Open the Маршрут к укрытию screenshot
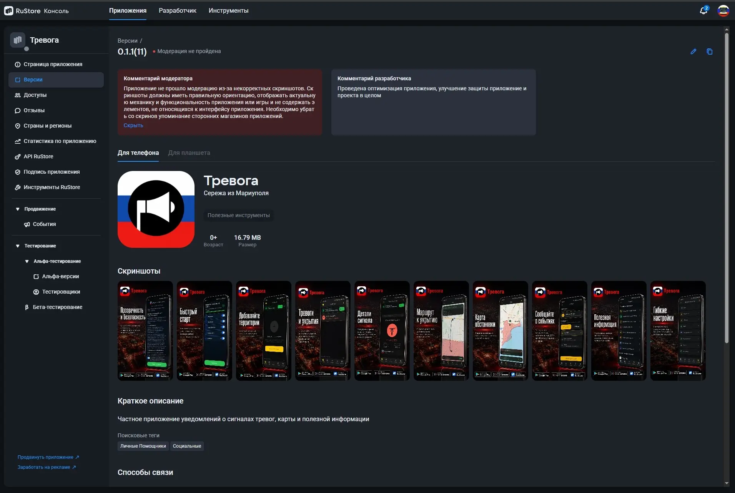This screenshot has height=493, width=735. pos(441,330)
